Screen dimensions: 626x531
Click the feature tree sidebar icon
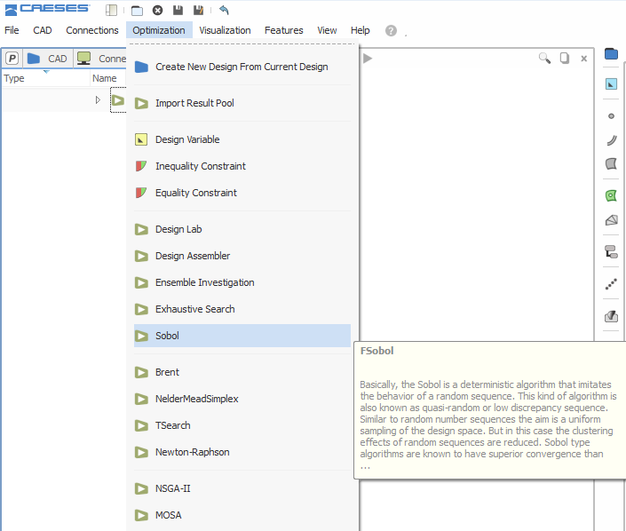(x=611, y=252)
